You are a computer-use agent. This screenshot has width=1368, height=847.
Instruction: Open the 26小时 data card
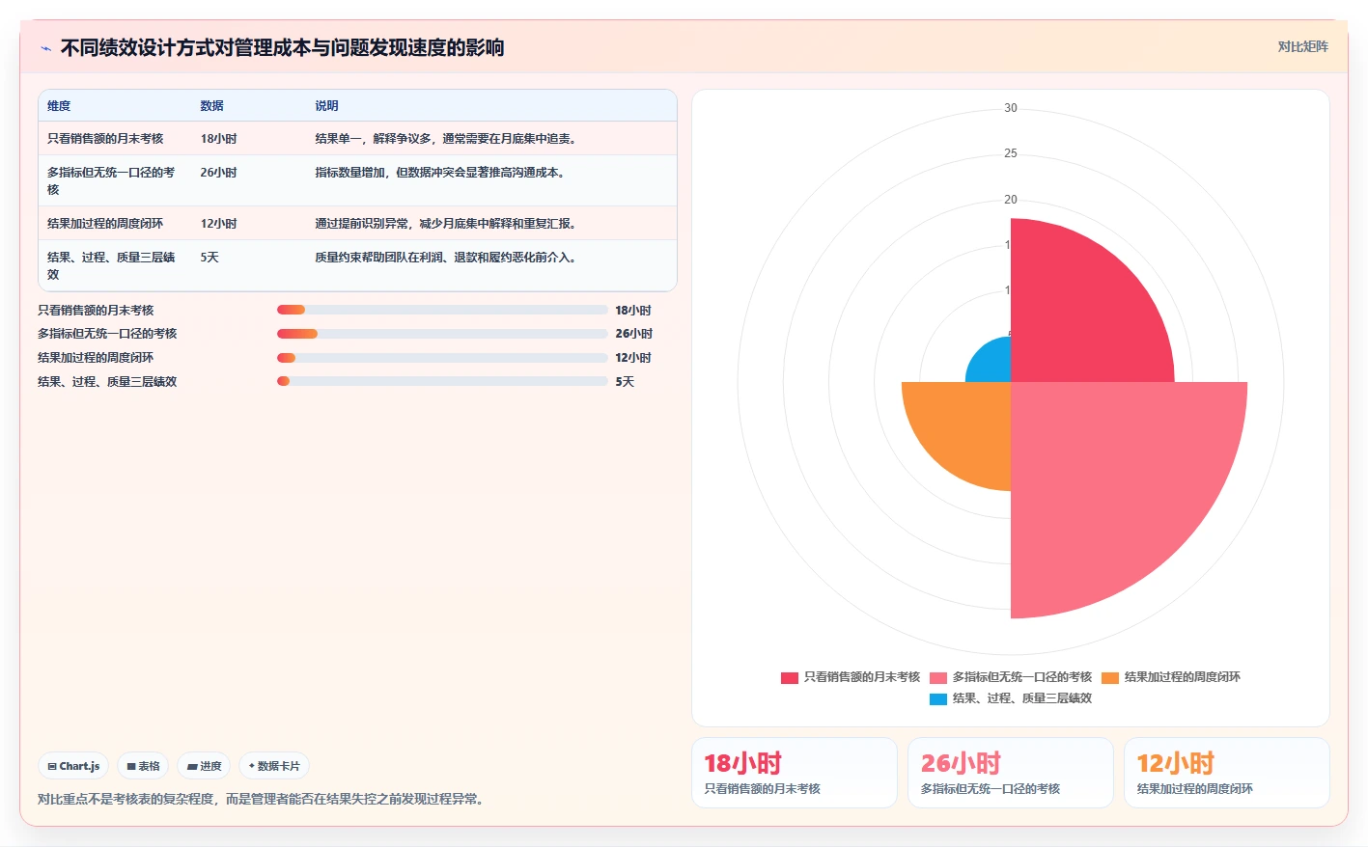tap(1011, 773)
